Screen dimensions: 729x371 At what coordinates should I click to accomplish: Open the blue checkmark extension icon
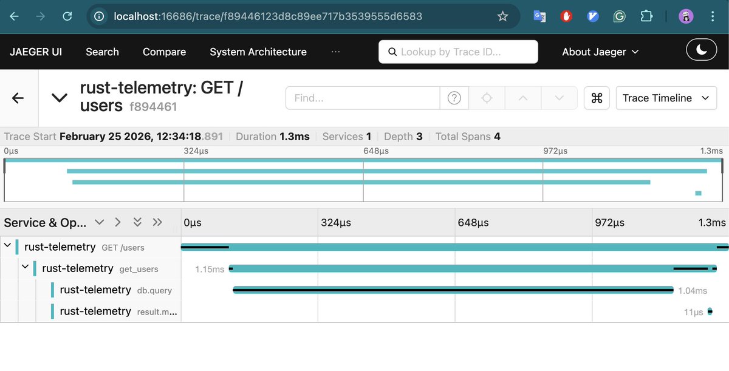click(x=593, y=16)
